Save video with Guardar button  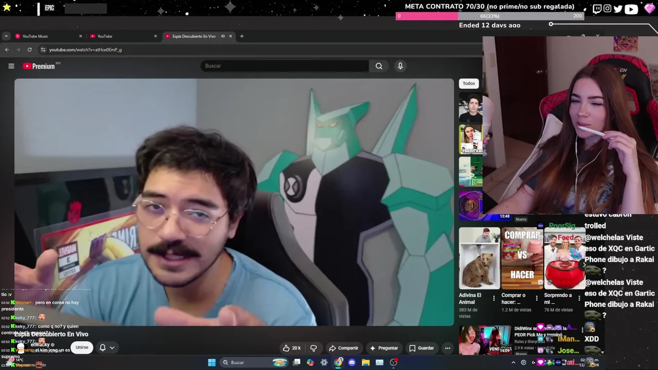[x=421, y=348]
